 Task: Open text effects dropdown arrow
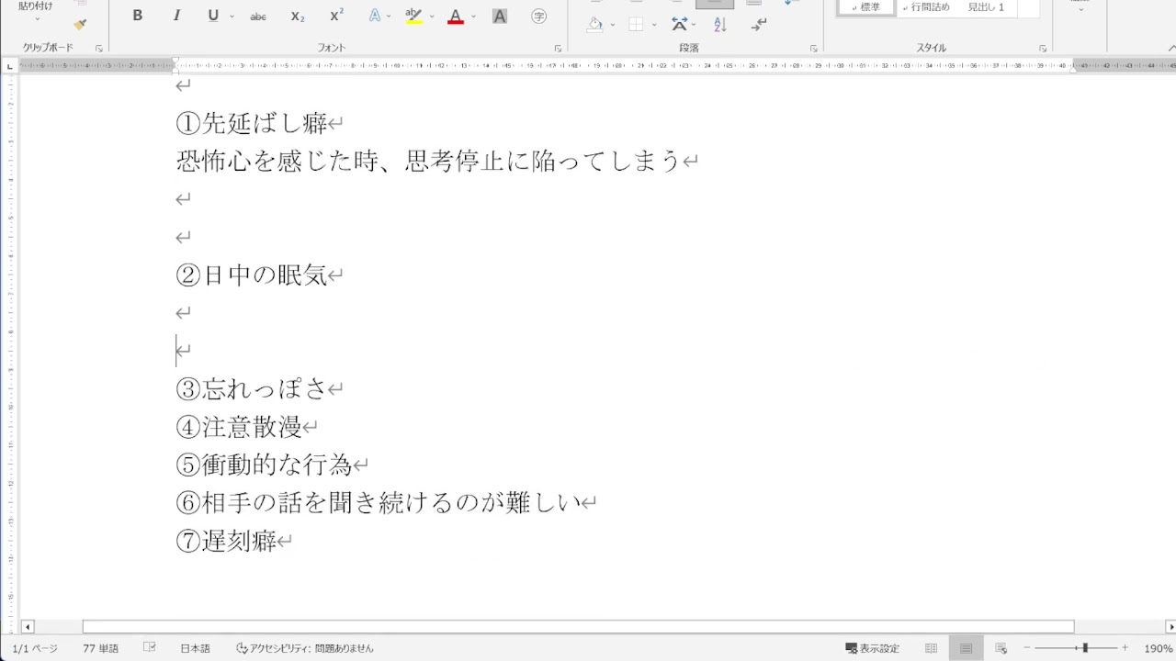390,16
